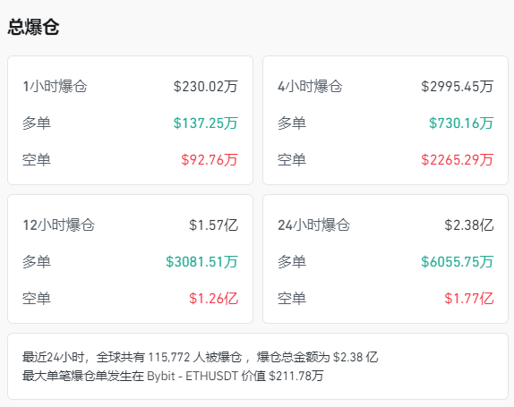Click 12-hour long value $3081.51万
The height and width of the screenshot is (407, 514).
201,262
